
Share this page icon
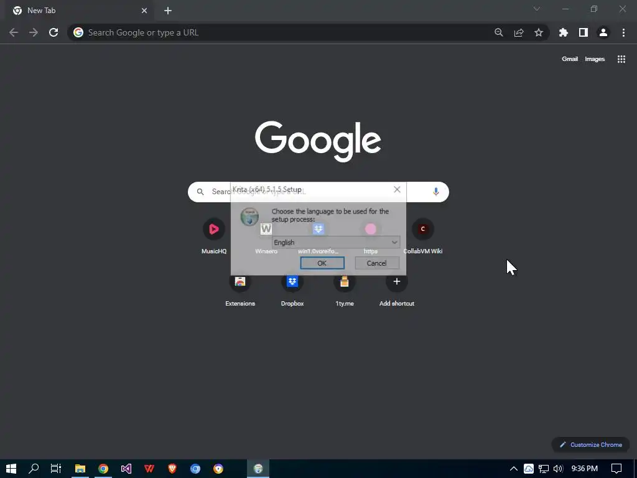[519, 32]
